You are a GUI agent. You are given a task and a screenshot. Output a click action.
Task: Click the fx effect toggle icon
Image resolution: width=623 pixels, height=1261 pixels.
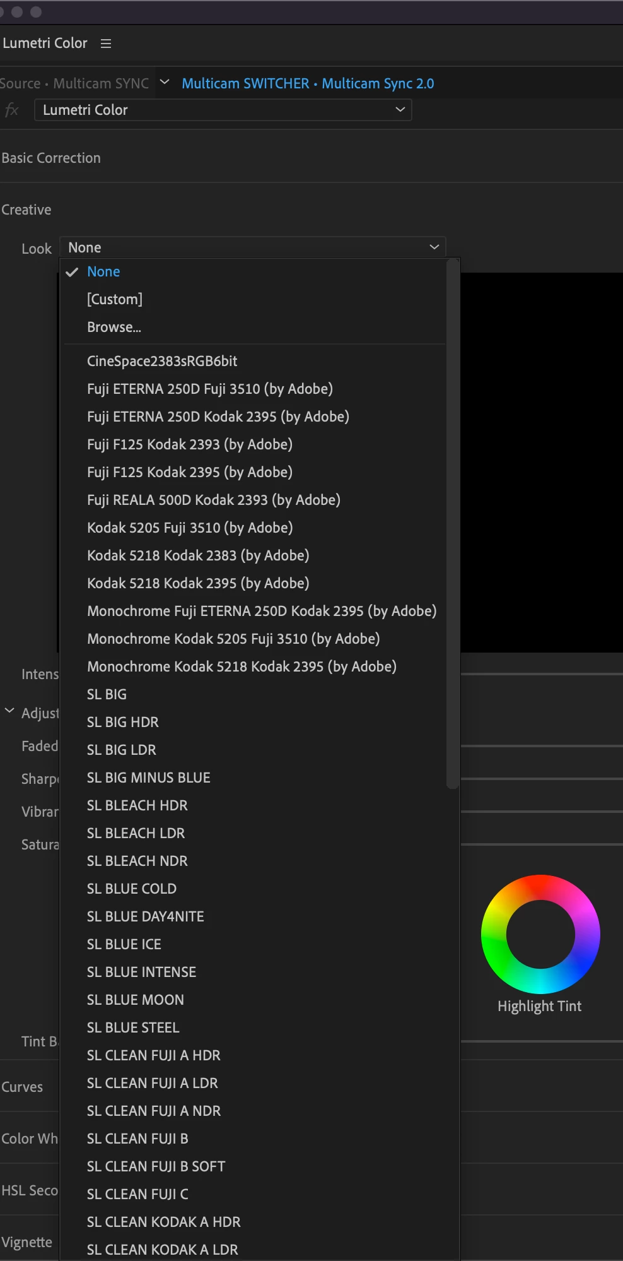click(x=11, y=110)
